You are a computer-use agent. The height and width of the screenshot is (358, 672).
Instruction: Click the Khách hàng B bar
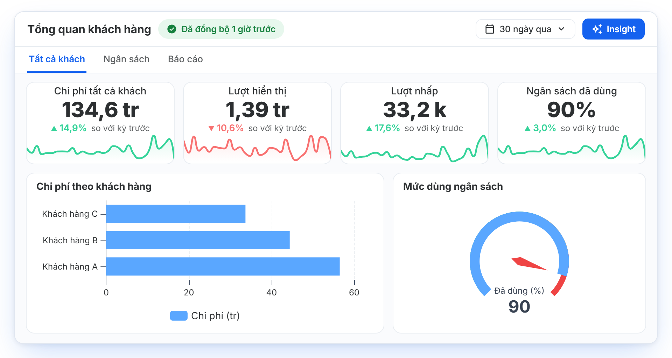[198, 240]
